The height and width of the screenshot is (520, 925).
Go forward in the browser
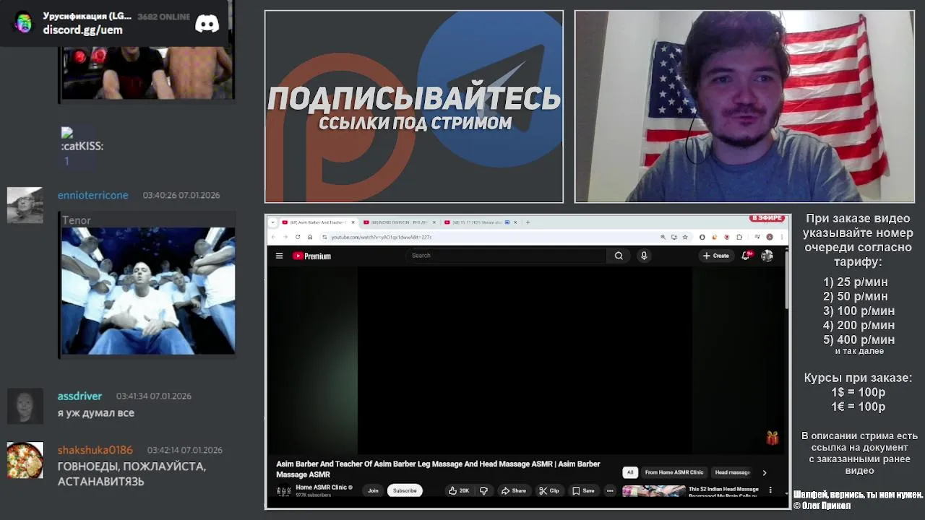(285, 237)
